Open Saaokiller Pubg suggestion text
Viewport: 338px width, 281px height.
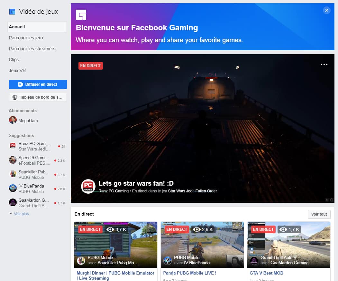click(34, 175)
